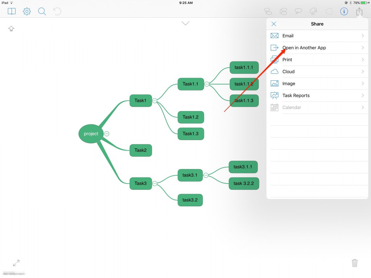
Task: Collapse the task3.1 branch
Action: [206, 175]
